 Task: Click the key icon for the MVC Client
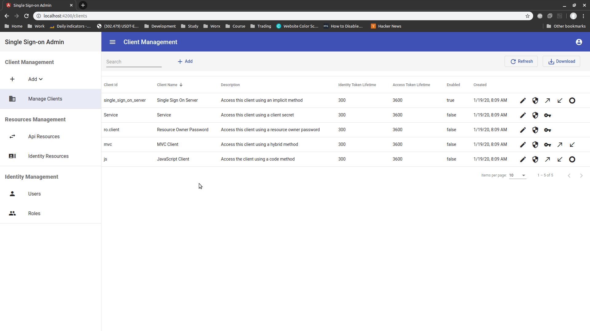click(547, 145)
